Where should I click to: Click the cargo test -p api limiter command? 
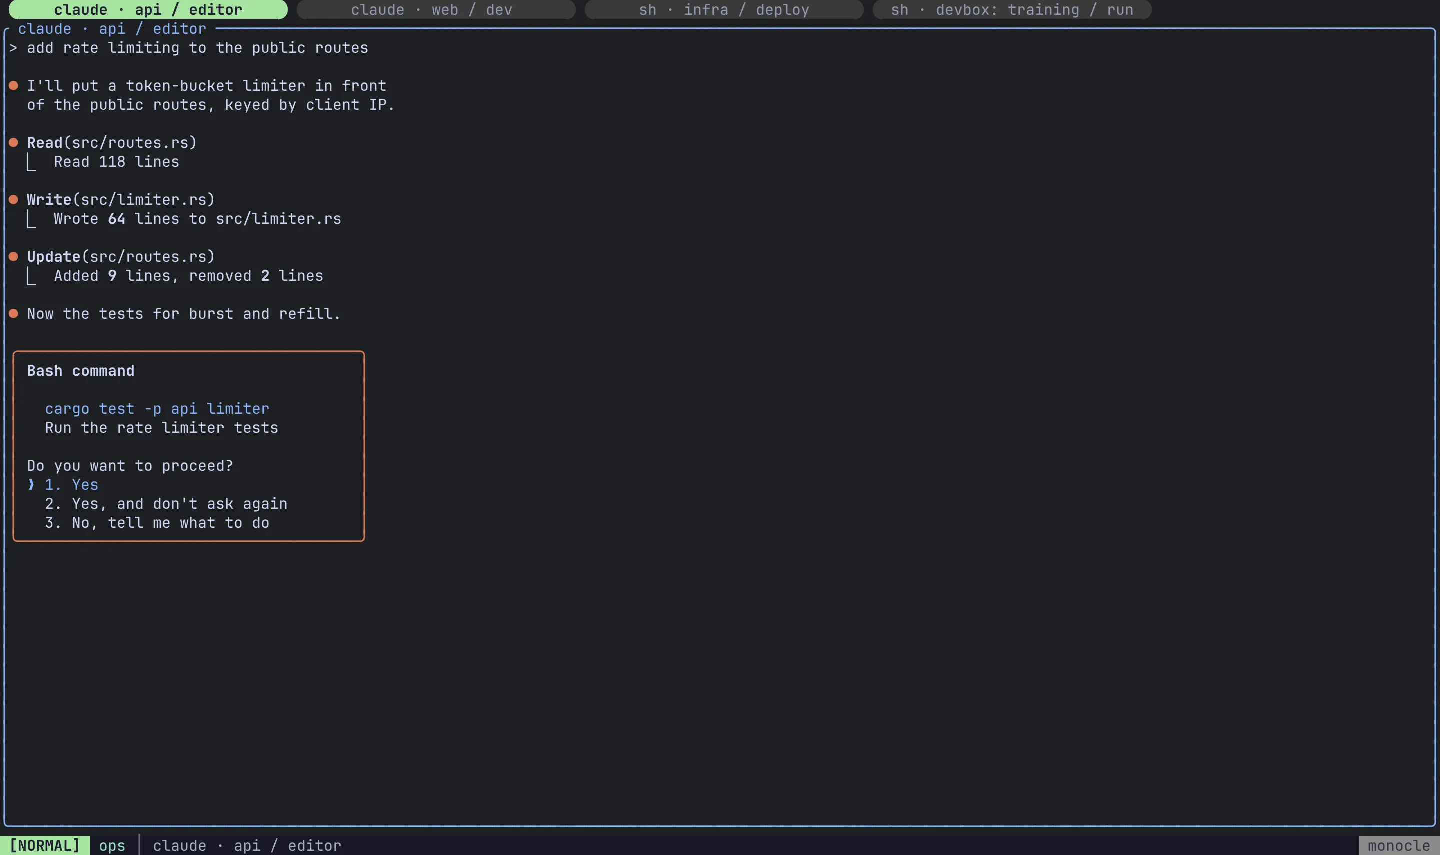tap(157, 409)
